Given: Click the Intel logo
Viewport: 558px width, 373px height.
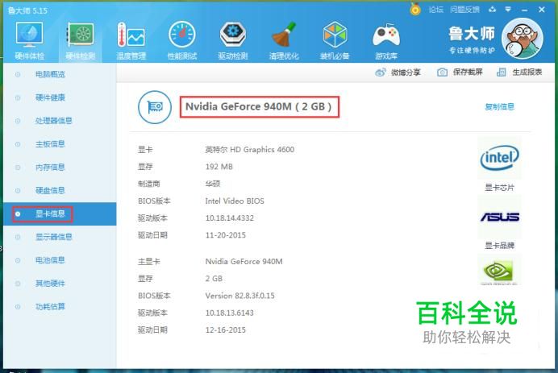Looking at the screenshot, I should point(500,158).
